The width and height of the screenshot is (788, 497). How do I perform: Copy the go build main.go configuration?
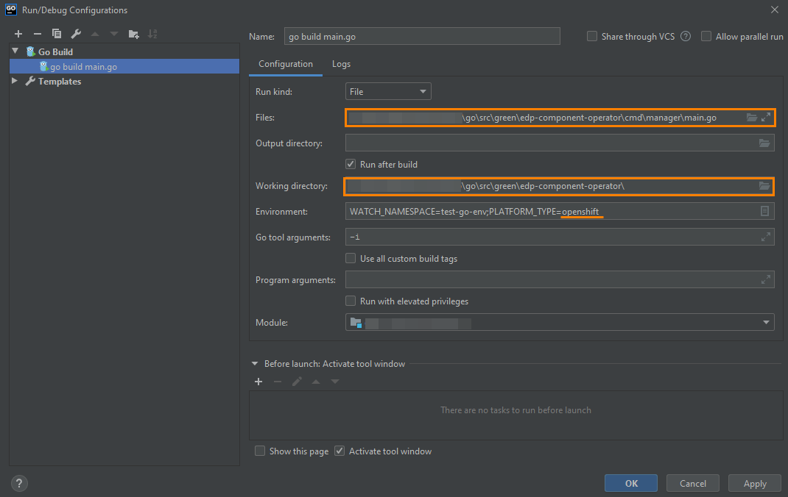[x=57, y=33]
